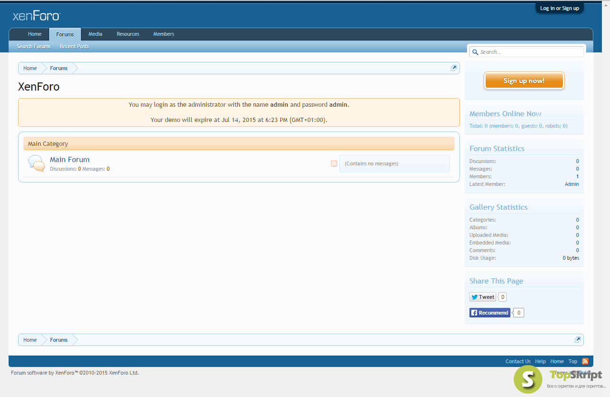
Task: Click Forums in the top breadcrumb
Action: tap(59, 68)
